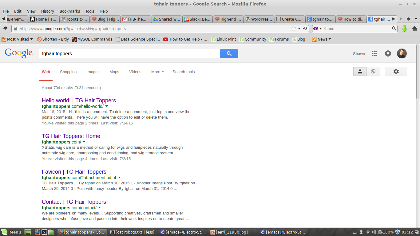
Task: Close the active tghair tab
Action: tap(393, 19)
